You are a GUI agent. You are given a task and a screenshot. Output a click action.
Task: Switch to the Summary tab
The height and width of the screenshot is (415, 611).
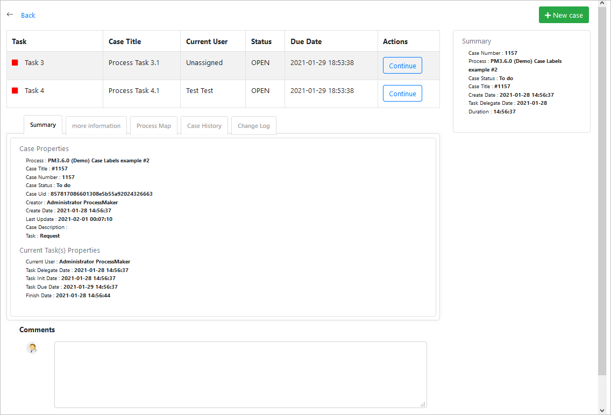point(43,125)
